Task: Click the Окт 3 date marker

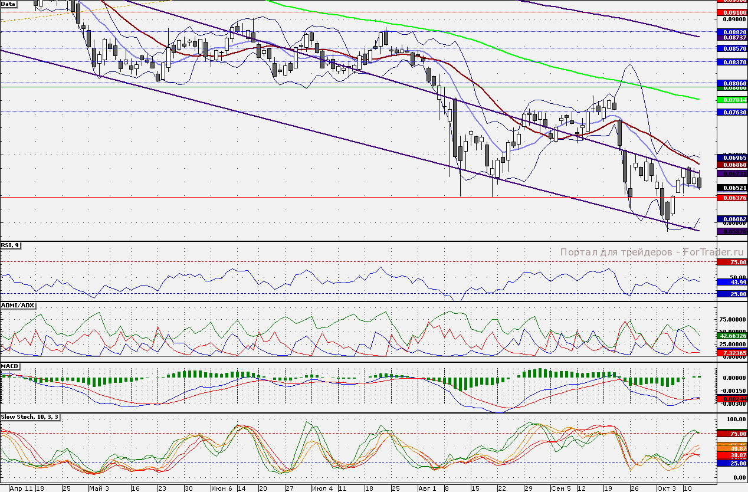Action: point(667,488)
